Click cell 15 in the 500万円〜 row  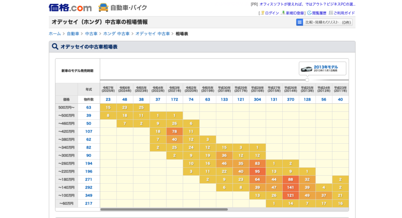point(108,108)
